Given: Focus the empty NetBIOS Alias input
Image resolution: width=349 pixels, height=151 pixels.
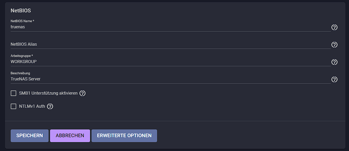Looking at the screenshot, I should [x=170, y=44].
